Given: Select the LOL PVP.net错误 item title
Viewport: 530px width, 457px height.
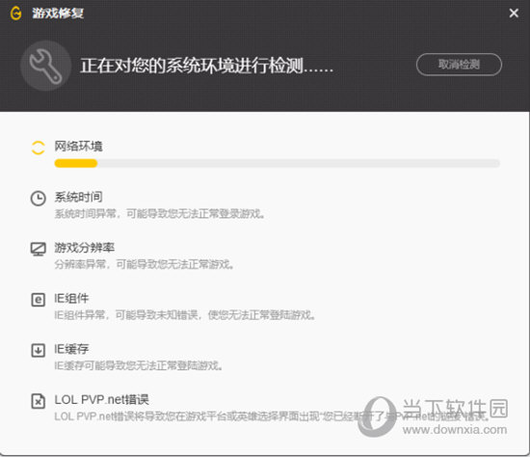Looking at the screenshot, I should point(101,399).
